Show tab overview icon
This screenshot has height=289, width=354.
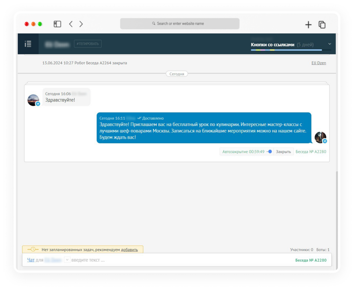coord(322,25)
